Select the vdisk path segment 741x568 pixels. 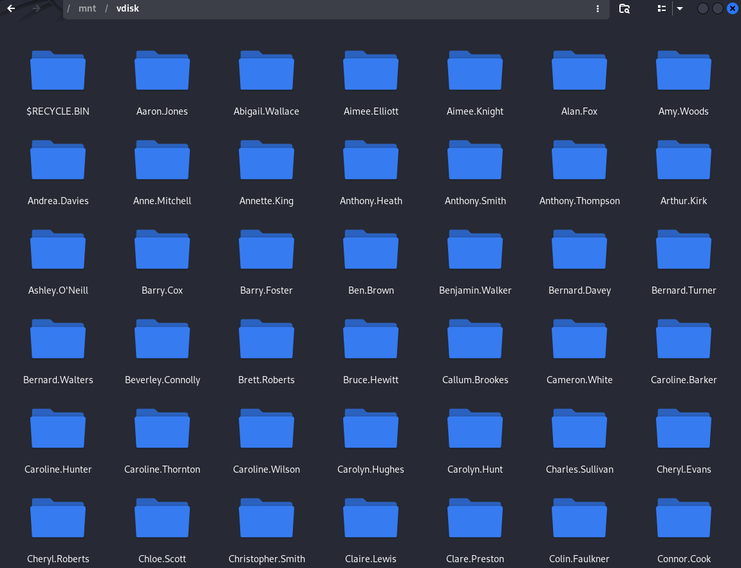click(x=127, y=8)
